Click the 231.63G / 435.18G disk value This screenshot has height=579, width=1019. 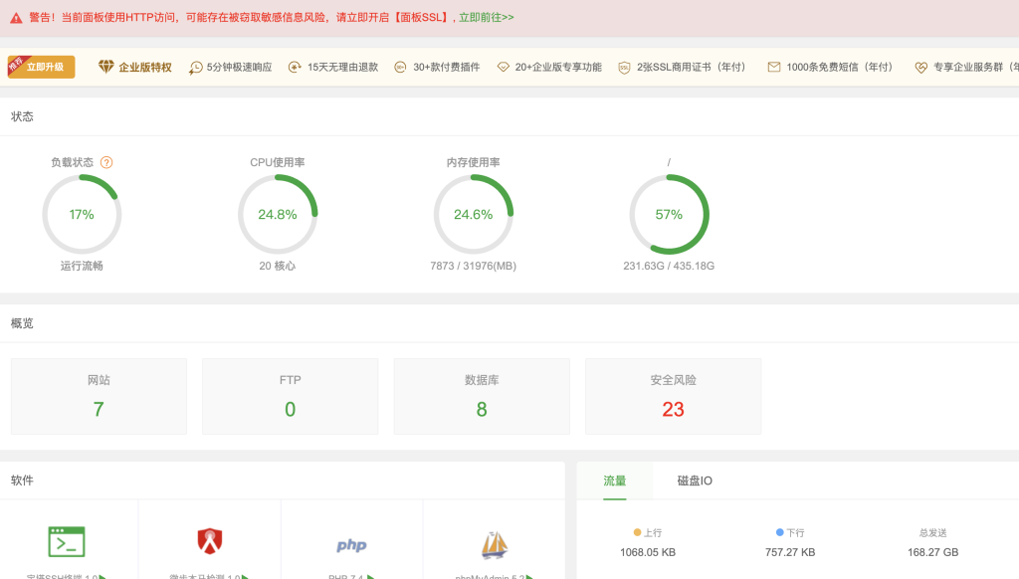click(x=669, y=266)
